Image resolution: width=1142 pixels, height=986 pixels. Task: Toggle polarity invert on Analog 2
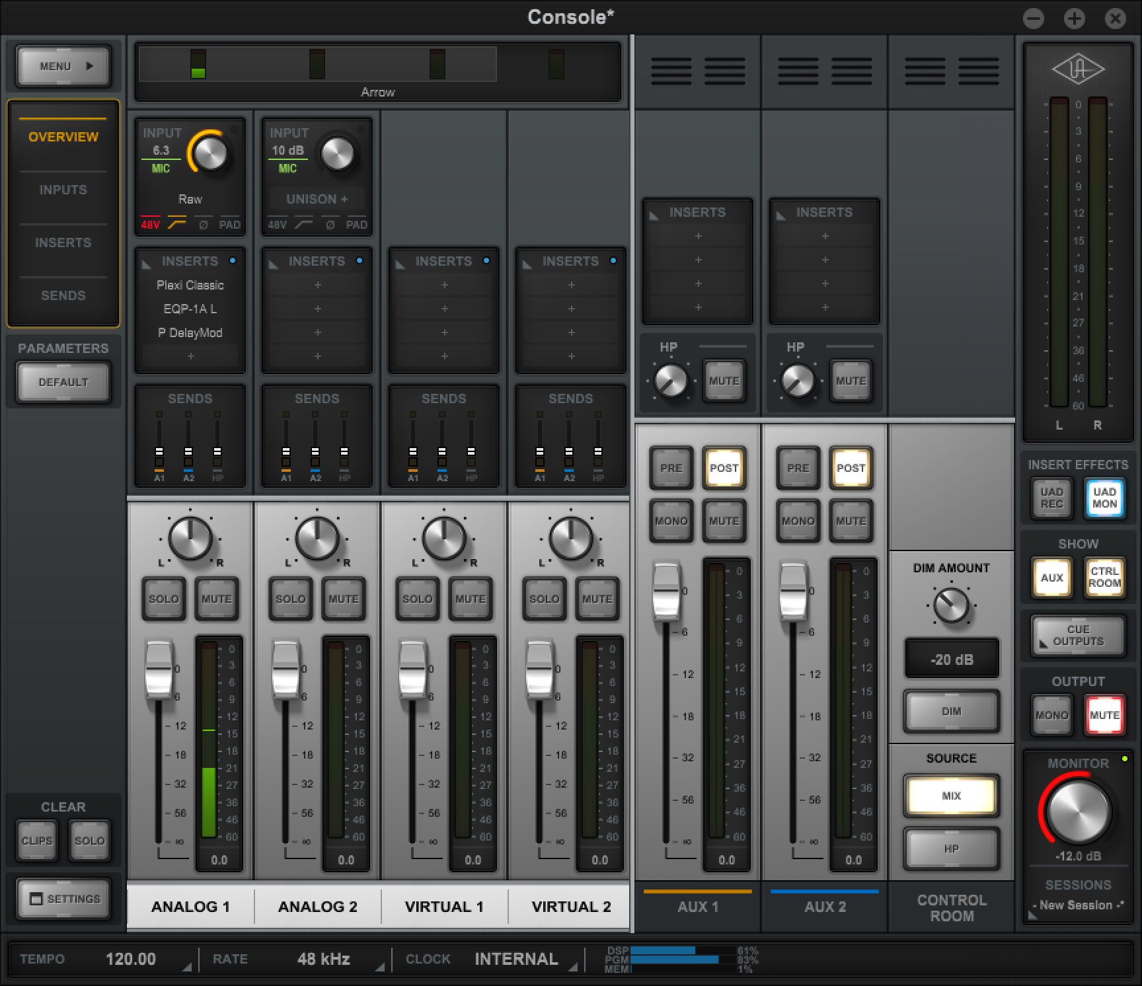330,225
